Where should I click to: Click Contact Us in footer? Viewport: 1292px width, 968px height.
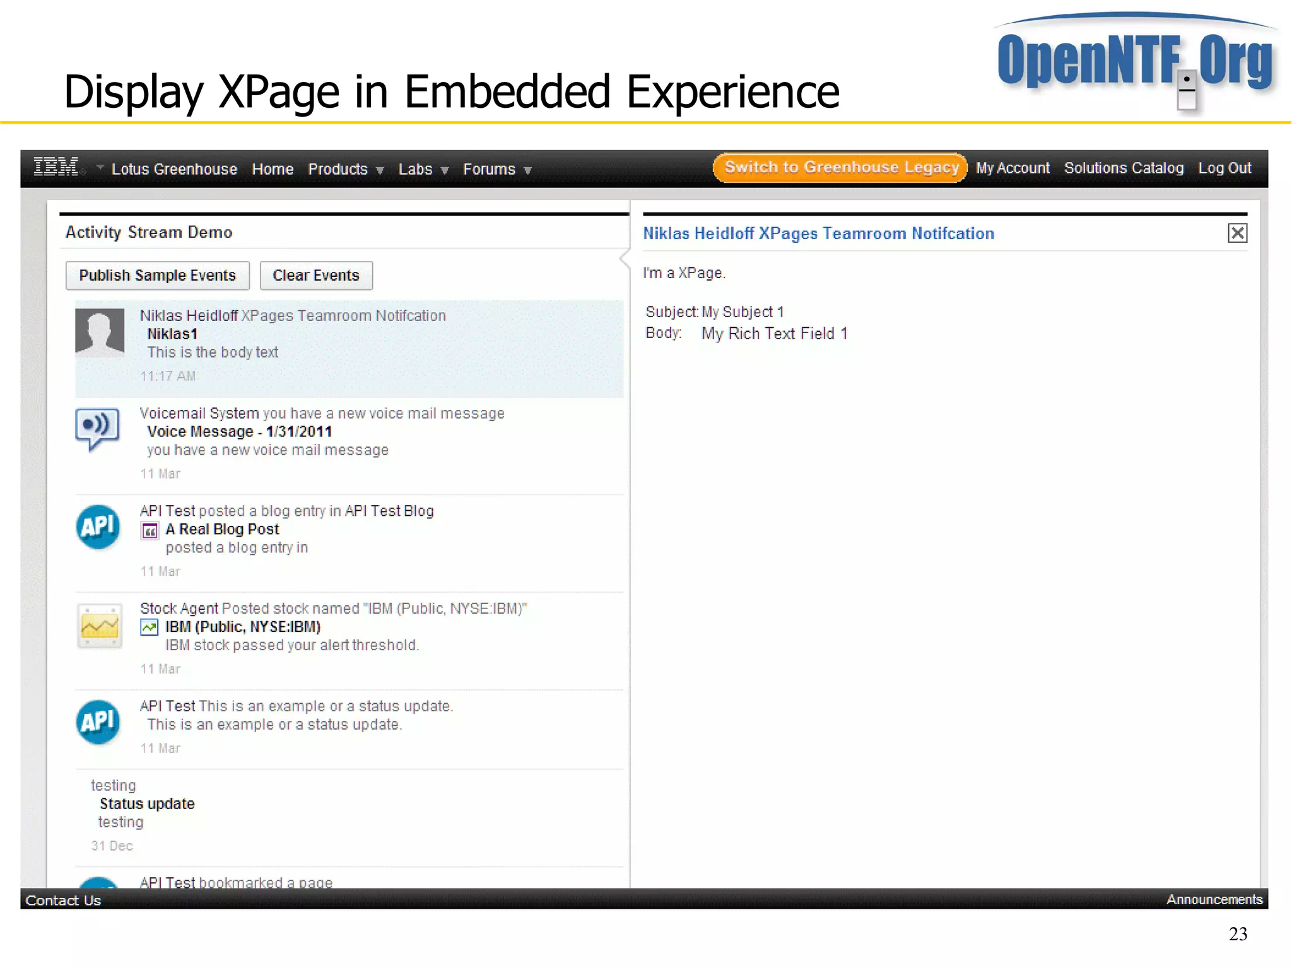point(63,900)
